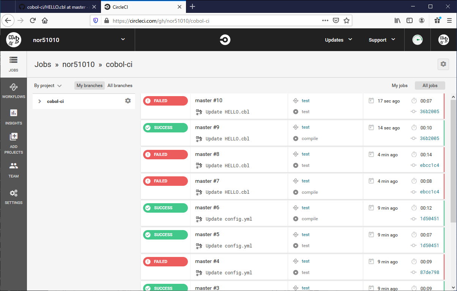Click the browser address bar URL
Screen dimensions: 457x291
coord(161,21)
